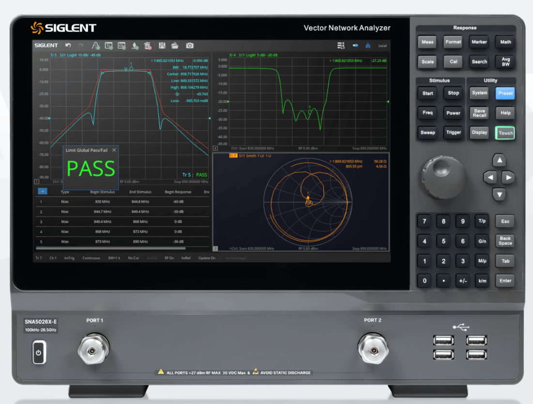Click the Back Space key
Image resolution: width=533 pixels, height=404 pixels.
[x=505, y=241]
